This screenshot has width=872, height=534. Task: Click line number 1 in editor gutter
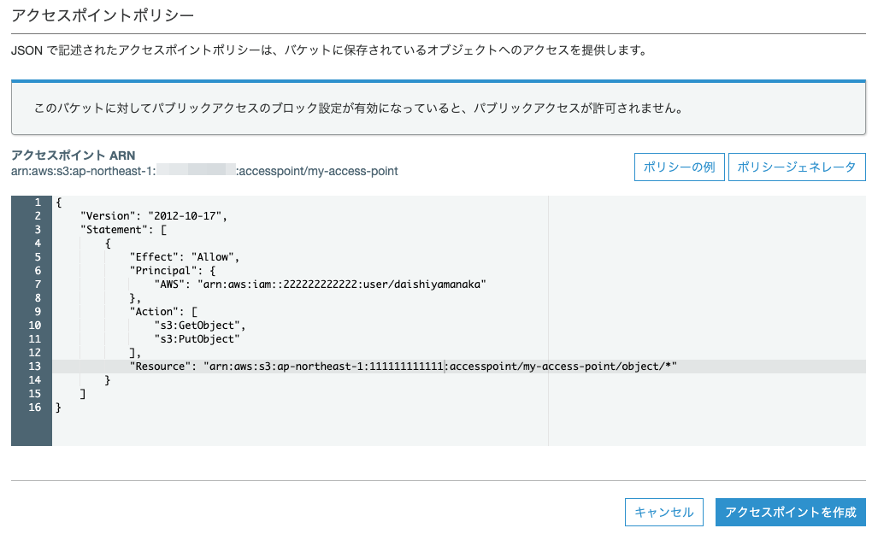coord(38,202)
